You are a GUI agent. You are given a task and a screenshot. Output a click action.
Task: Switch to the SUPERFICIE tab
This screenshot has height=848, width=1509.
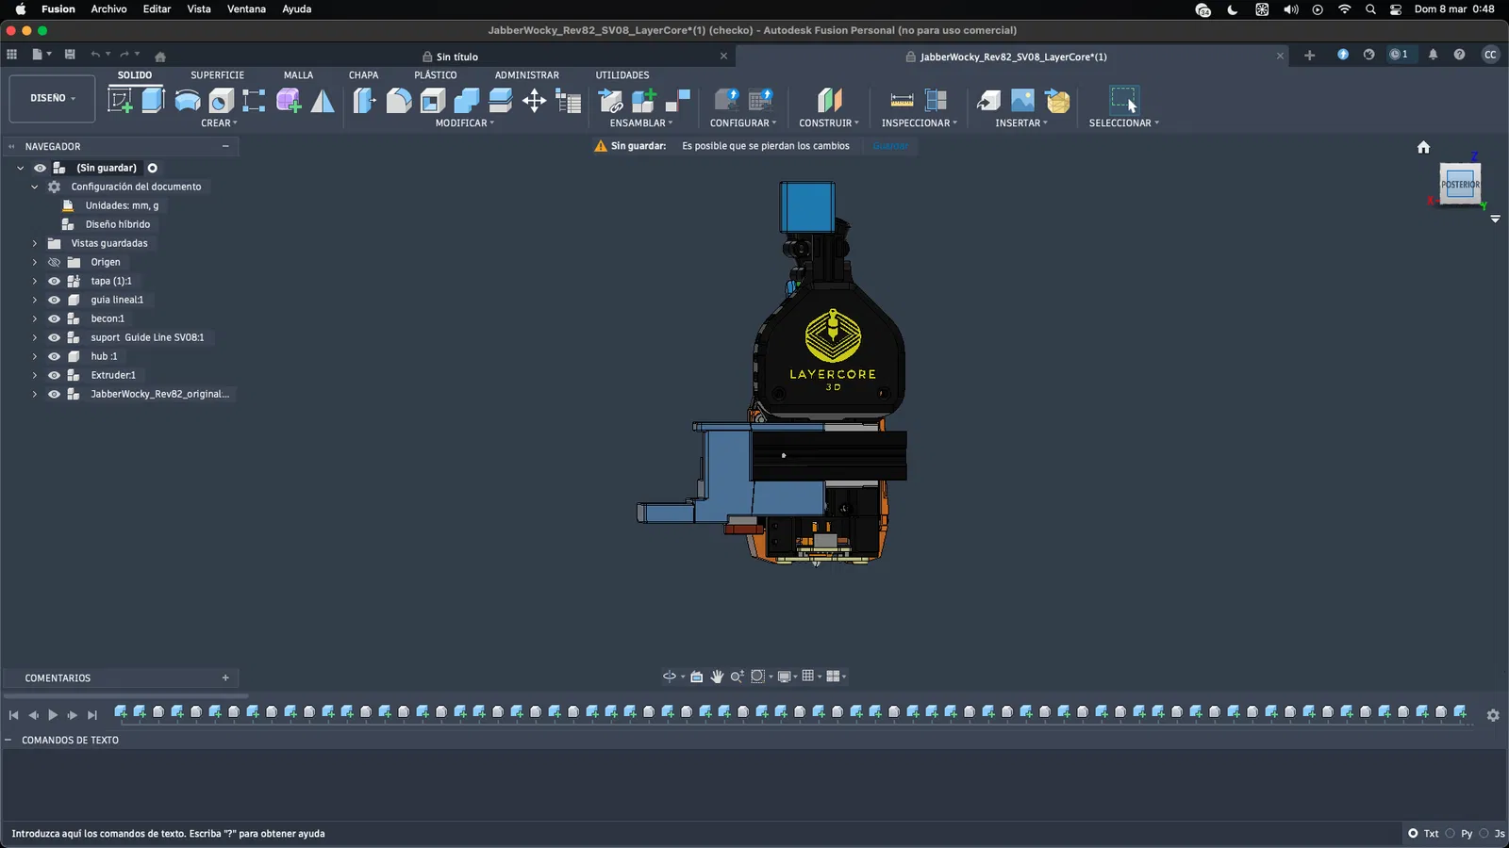pos(217,75)
